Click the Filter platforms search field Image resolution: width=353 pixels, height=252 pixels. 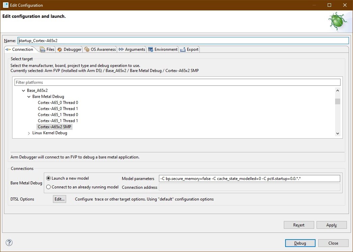pyautogui.click(x=178, y=82)
